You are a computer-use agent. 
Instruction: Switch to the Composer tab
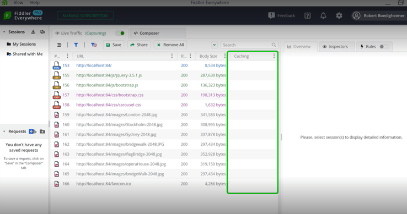point(158,33)
